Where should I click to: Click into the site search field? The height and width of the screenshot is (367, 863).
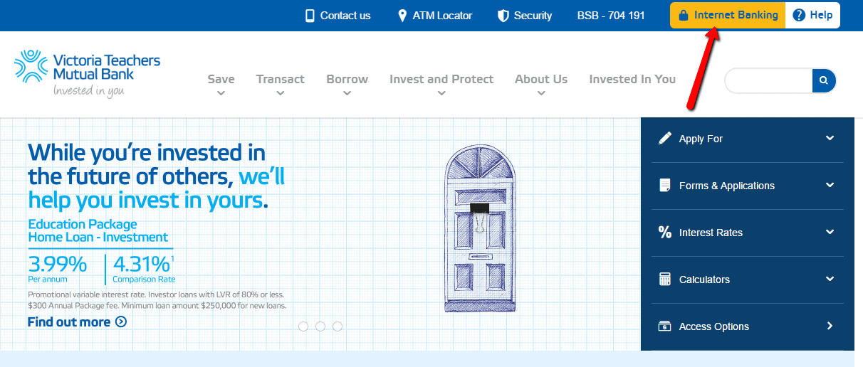[x=769, y=81]
